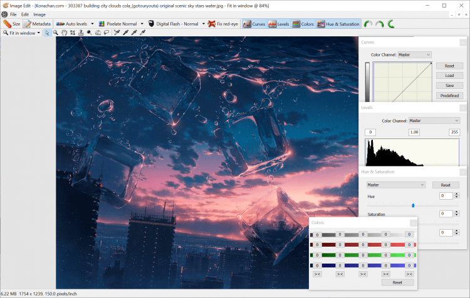This screenshot has height=298, width=470.
Task: Expand the Auto levels dropdown arrow
Action: (93, 24)
